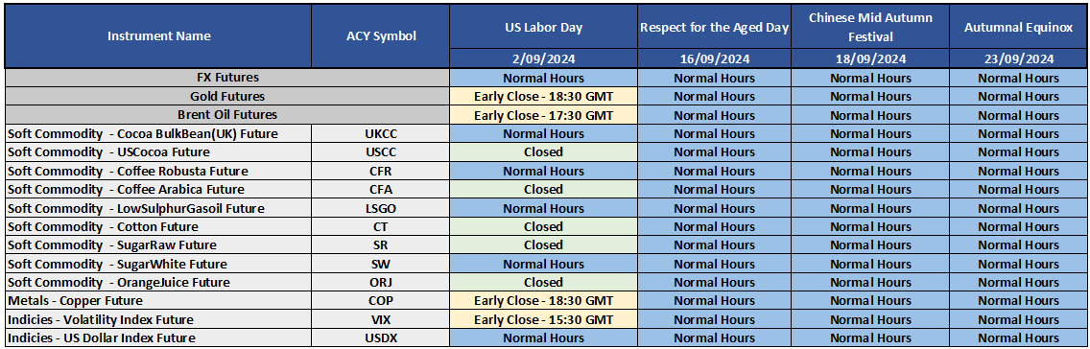Image resolution: width=1090 pixels, height=349 pixels.
Task: Select the ACY Symbol column header
Action: pyautogui.click(x=381, y=36)
